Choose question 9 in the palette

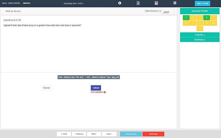[206, 23]
